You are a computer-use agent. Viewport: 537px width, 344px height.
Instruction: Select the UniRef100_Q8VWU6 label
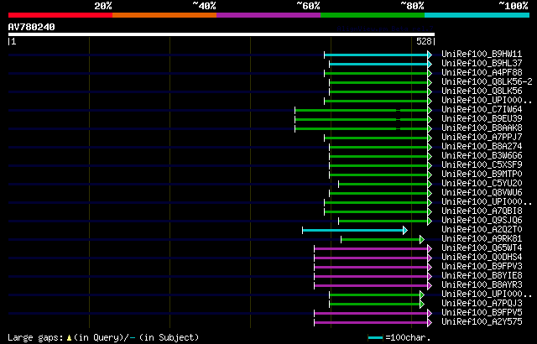click(482, 193)
